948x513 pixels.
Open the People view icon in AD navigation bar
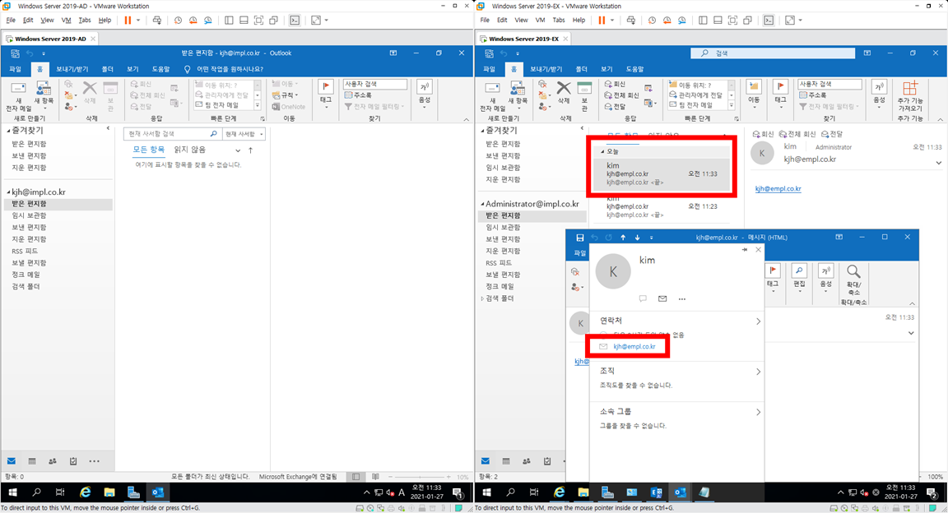(53, 461)
